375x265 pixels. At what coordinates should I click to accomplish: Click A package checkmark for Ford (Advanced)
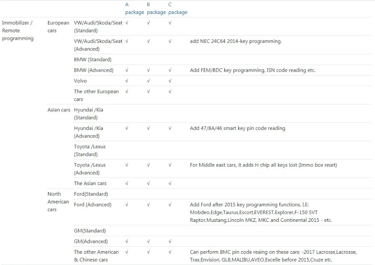tap(127, 205)
